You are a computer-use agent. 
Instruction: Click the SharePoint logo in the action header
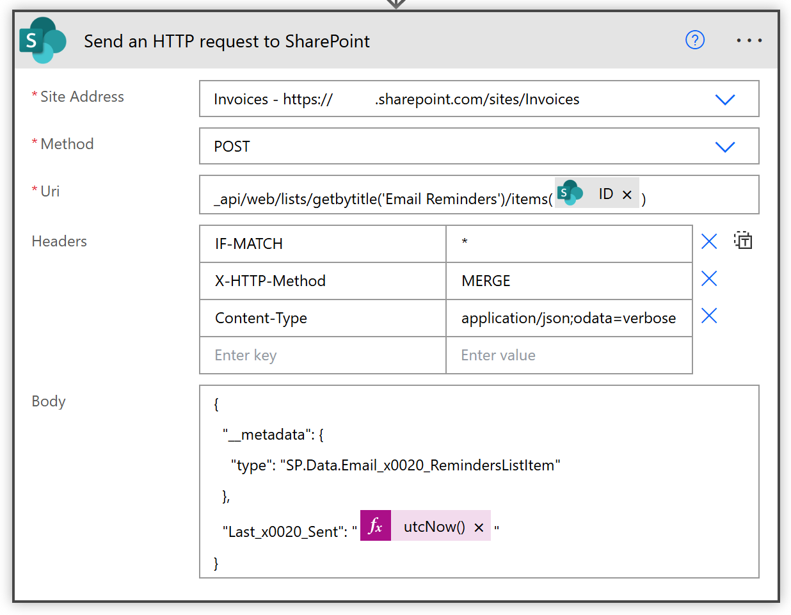coord(42,40)
